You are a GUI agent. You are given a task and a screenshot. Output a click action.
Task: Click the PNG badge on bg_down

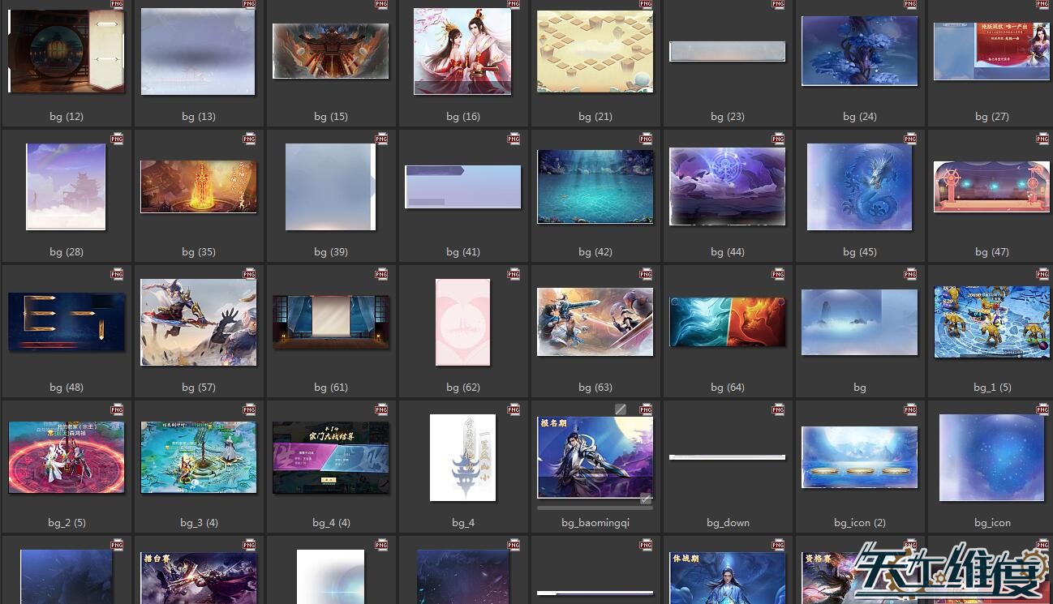tap(778, 409)
